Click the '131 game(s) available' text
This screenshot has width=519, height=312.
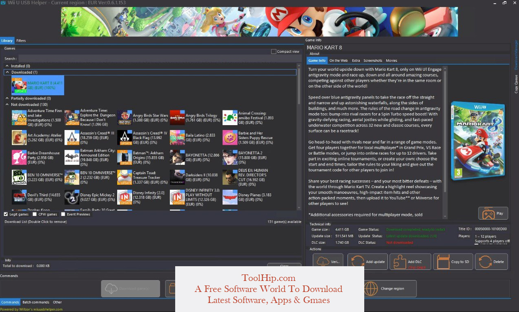[x=285, y=222]
